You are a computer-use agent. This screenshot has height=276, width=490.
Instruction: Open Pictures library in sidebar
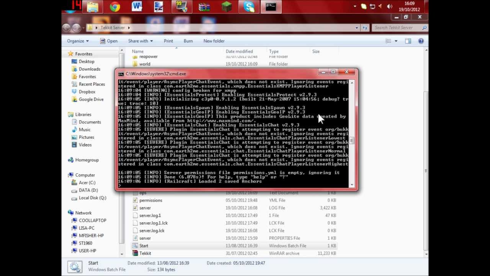pyautogui.click(x=86, y=137)
